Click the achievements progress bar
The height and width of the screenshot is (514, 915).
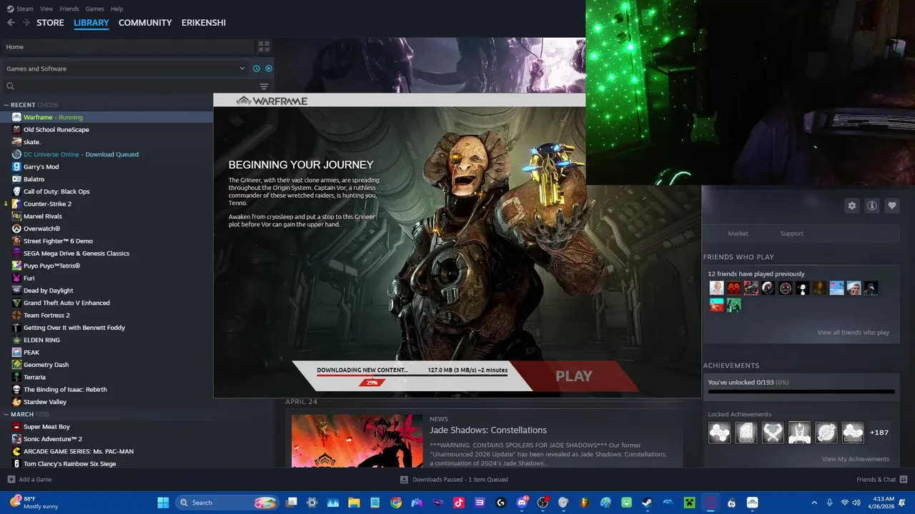801,391
